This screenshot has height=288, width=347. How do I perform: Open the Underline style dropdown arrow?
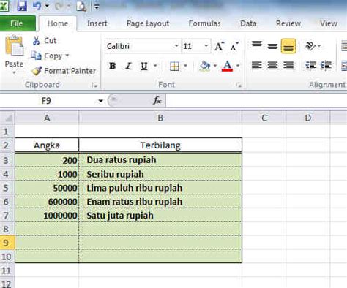(155, 66)
